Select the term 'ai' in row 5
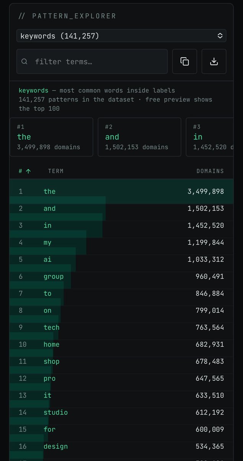Image resolution: width=243 pixels, height=461 pixels. click(47, 259)
